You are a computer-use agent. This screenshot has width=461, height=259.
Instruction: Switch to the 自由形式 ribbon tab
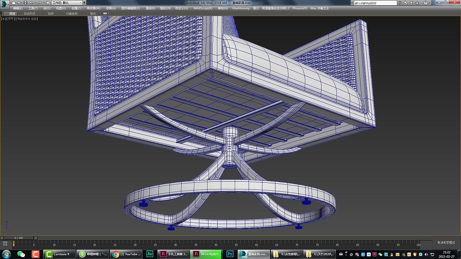pyautogui.click(x=29, y=13)
